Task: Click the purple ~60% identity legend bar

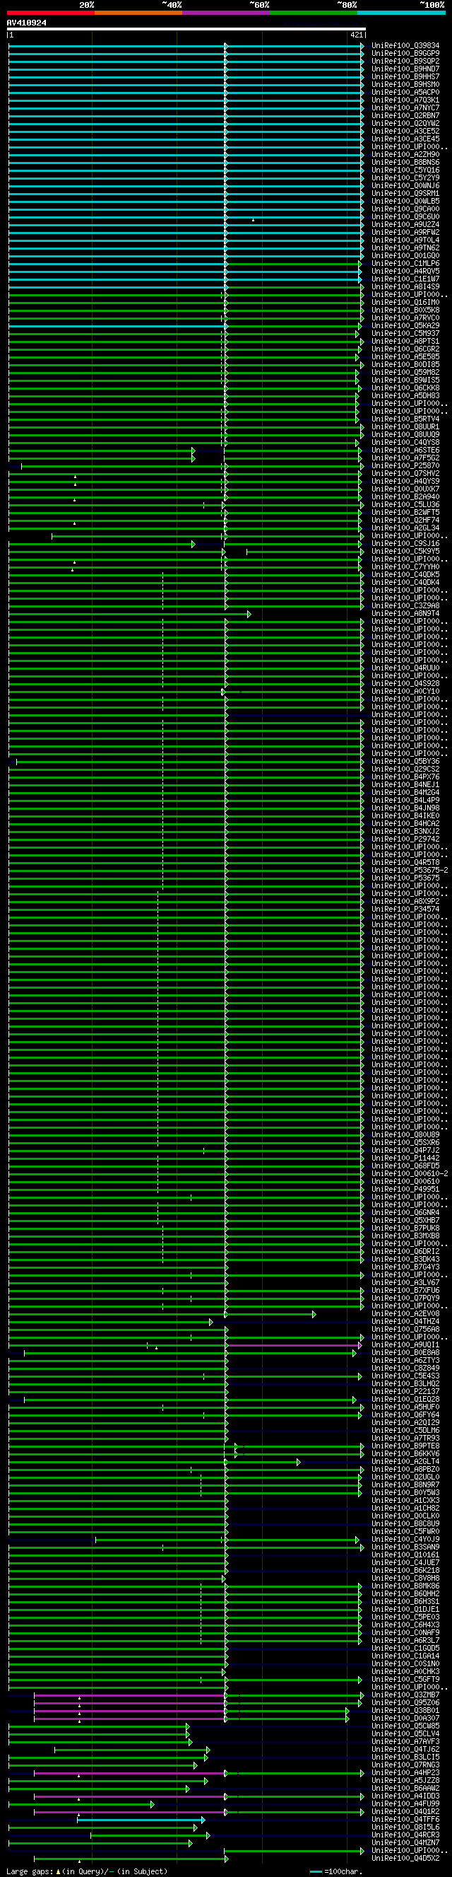Action: tap(227, 13)
